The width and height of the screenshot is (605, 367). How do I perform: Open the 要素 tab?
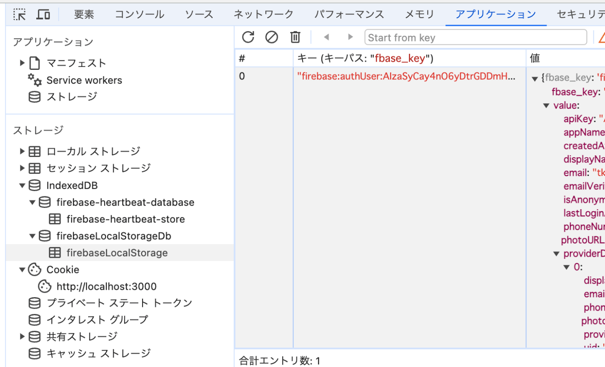pyautogui.click(x=84, y=14)
